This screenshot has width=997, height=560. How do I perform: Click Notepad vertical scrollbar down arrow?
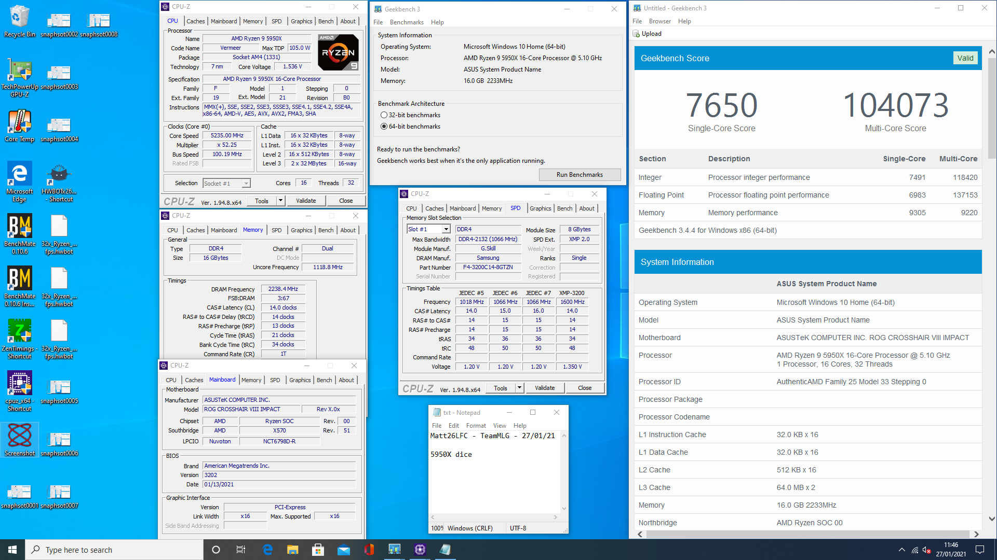[x=564, y=509]
